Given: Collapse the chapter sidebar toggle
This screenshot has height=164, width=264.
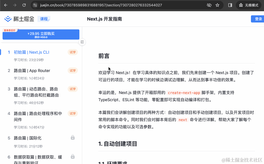Looking at the screenshot, I should tap(82, 42).
